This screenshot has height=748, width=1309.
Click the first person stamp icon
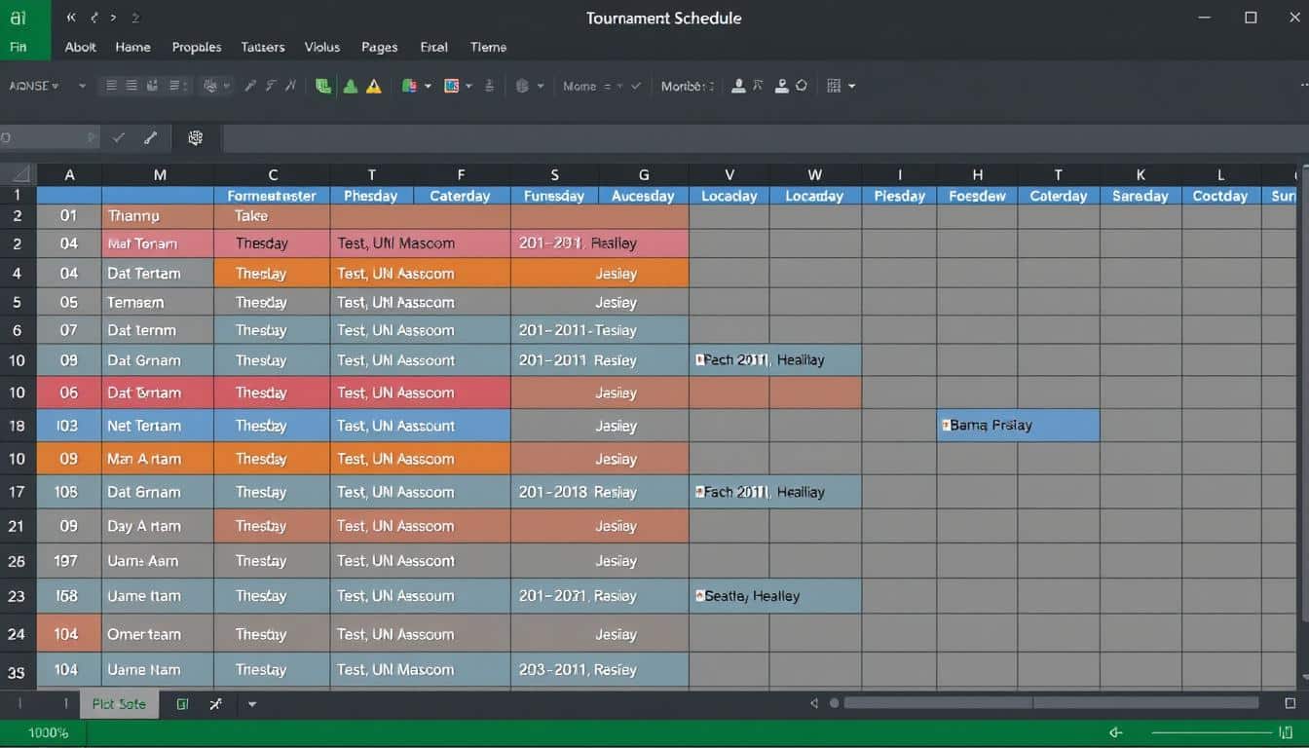(738, 86)
